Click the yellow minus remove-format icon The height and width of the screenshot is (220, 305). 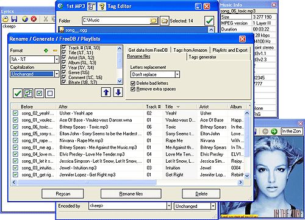point(55,51)
